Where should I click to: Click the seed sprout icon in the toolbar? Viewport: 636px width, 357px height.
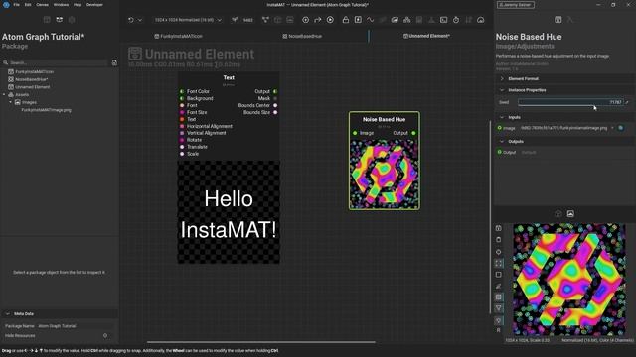235,20
